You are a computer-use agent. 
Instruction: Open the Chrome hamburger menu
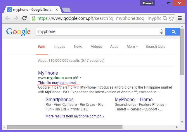(180, 18)
